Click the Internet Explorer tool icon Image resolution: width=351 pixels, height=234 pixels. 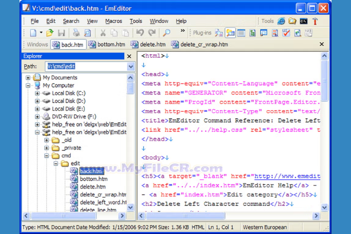(281, 21)
